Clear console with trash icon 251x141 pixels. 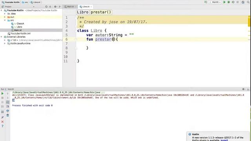click(x=7, y=115)
